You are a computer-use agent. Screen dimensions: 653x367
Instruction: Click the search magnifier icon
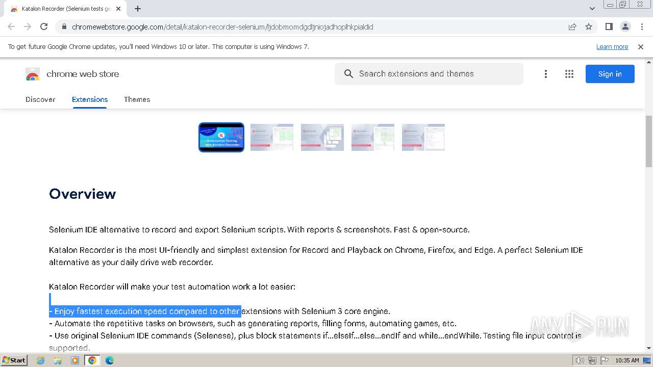pyautogui.click(x=348, y=74)
